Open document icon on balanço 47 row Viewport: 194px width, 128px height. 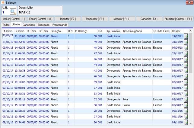point(186,53)
